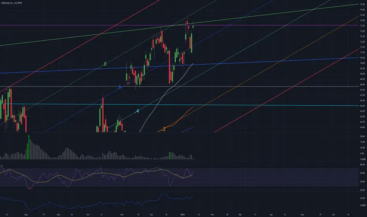Click the 68.00 price axis label
The width and height of the screenshot is (367, 217).
(362, 84)
